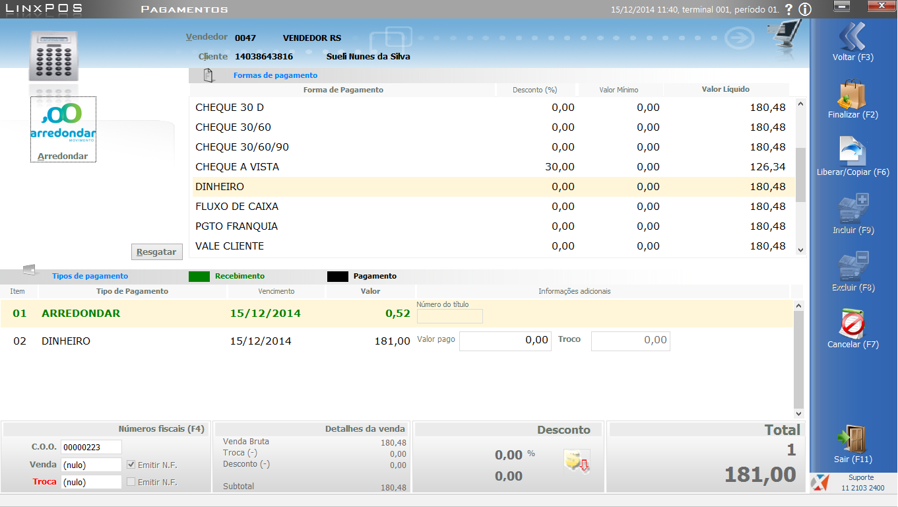Click the Valor Mínimo column header
Screen dimensions: 898x507
(x=619, y=90)
